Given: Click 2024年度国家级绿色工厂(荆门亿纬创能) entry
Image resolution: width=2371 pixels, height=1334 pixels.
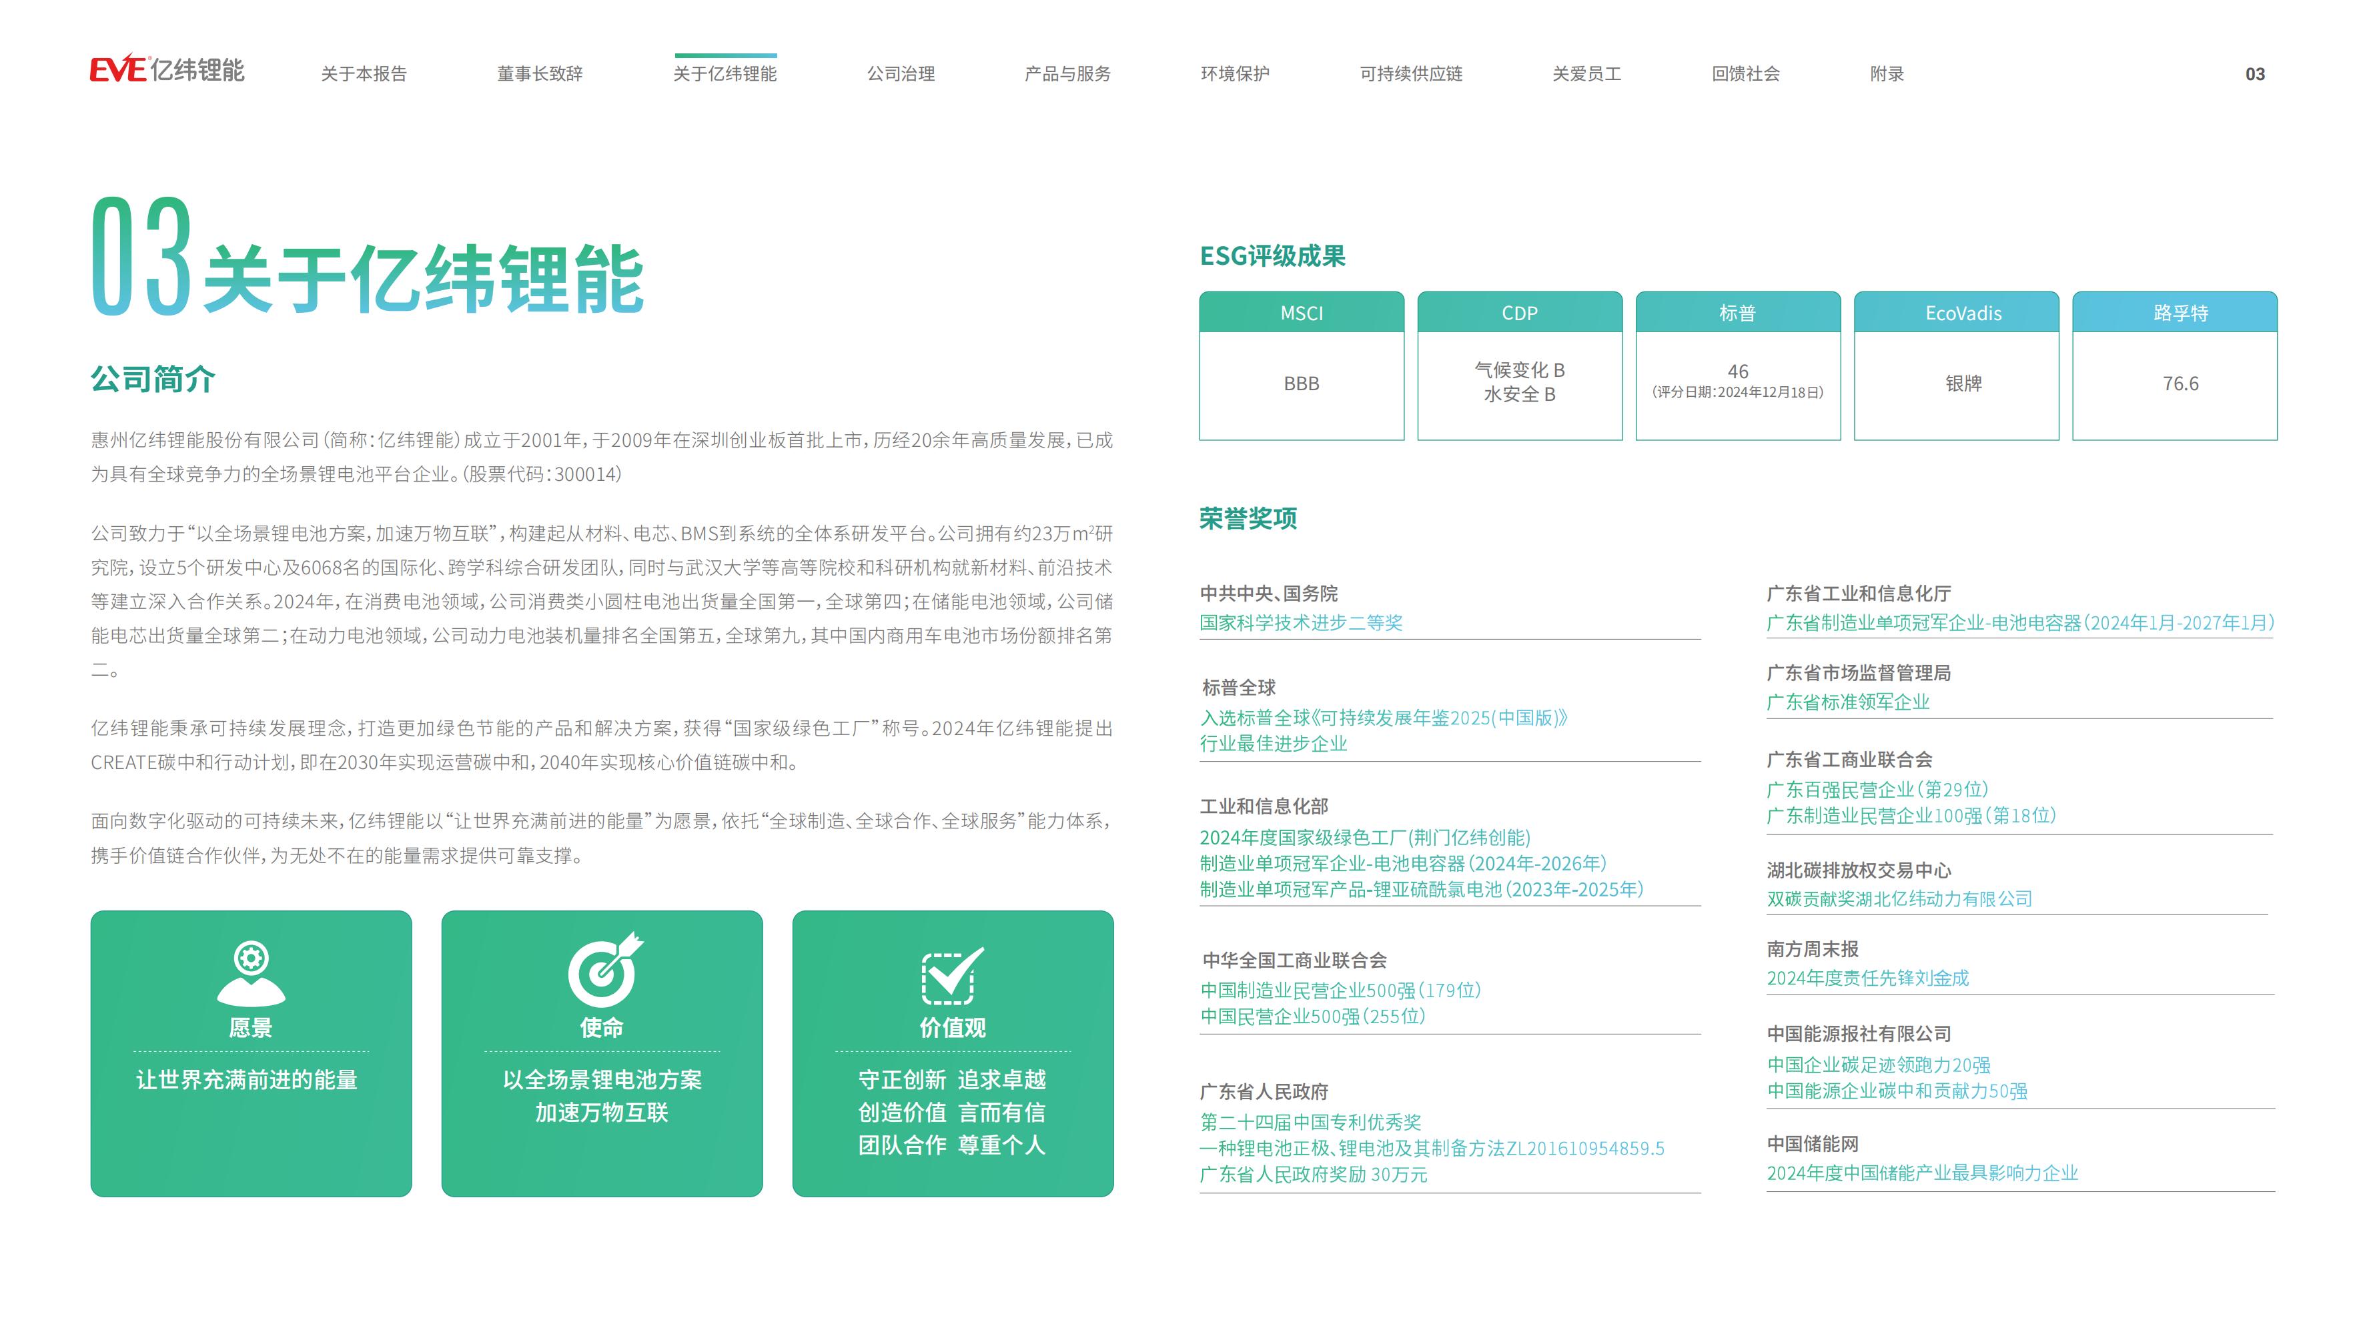Looking at the screenshot, I should pos(1365,838).
